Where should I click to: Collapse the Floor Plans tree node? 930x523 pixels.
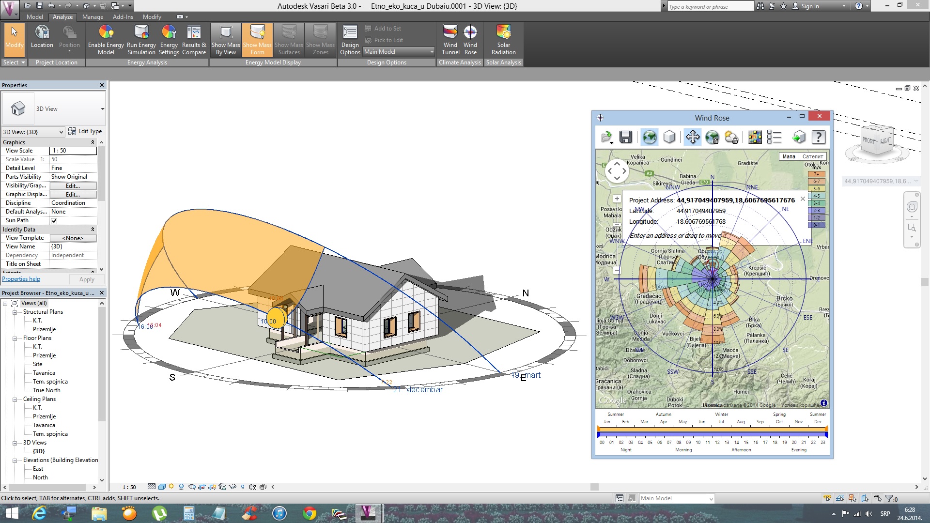[15, 338]
